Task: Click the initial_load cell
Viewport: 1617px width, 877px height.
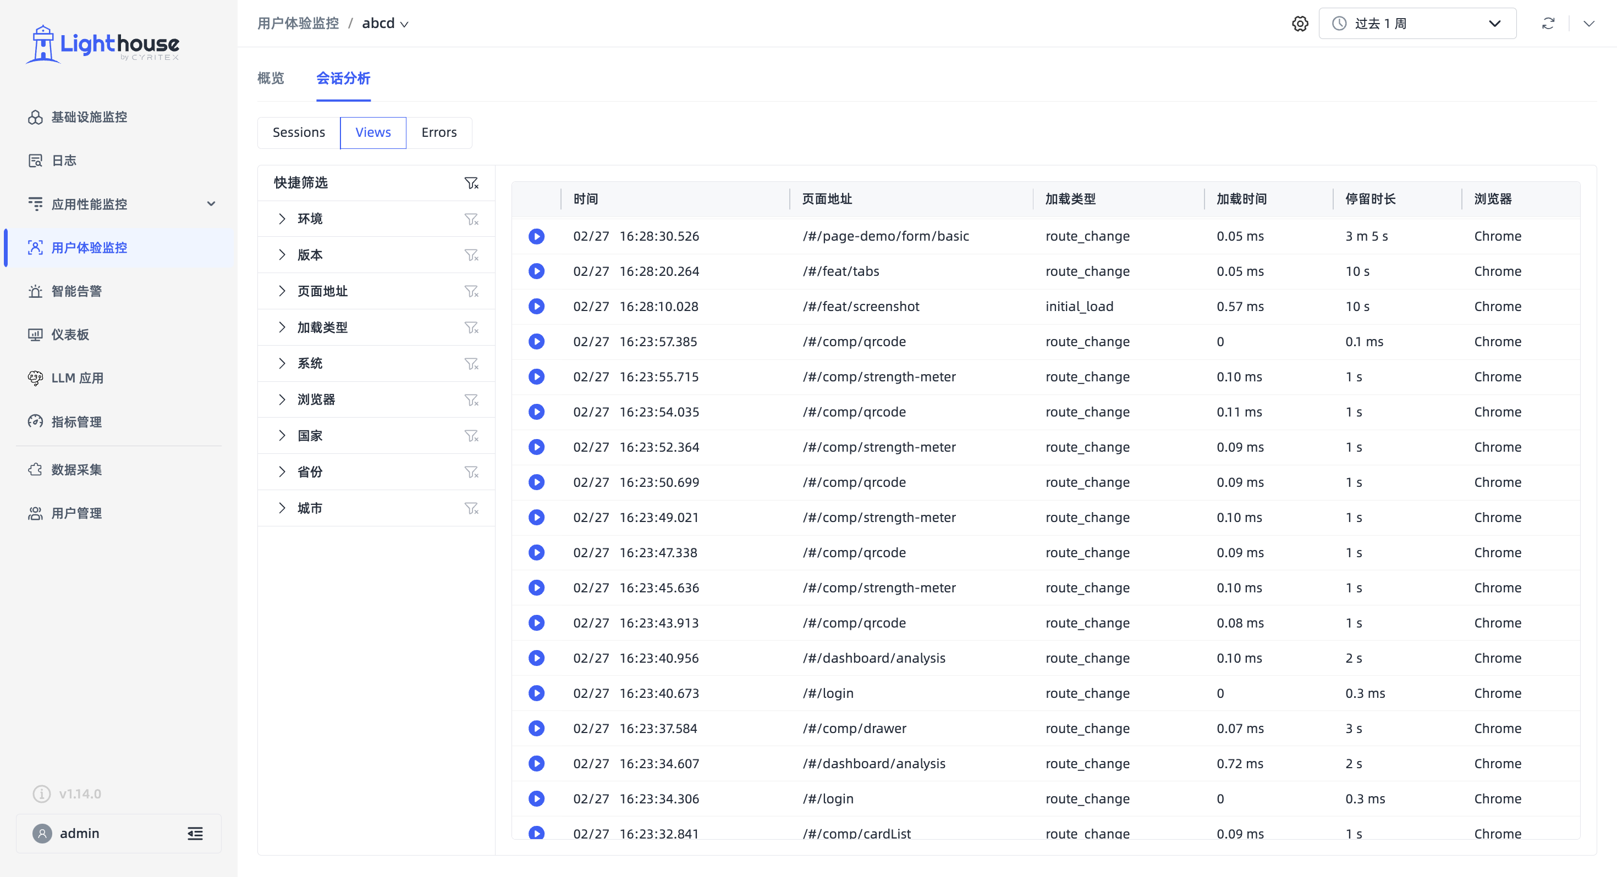Action: tap(1079, 307)
